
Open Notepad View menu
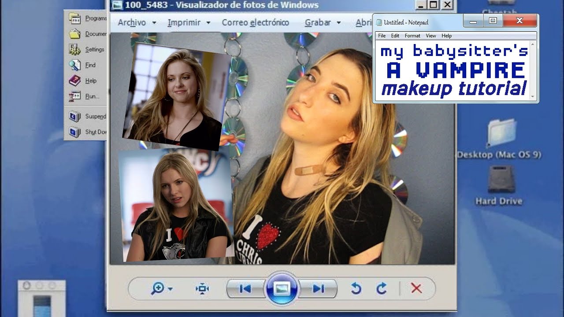pos(431,36)
